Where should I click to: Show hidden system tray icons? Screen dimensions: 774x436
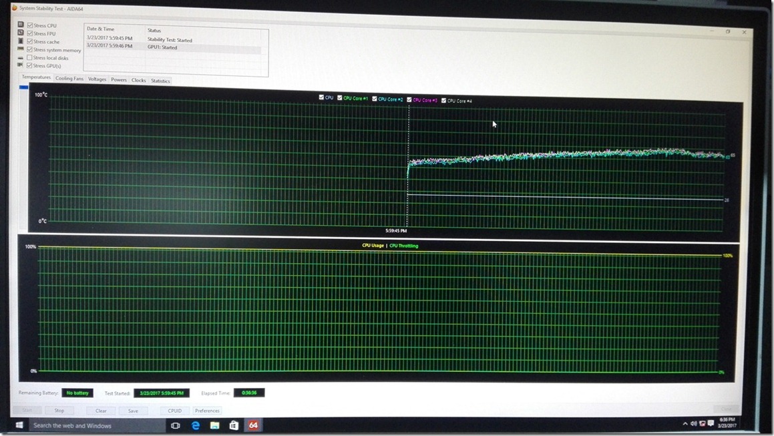[x=685, y=424]
